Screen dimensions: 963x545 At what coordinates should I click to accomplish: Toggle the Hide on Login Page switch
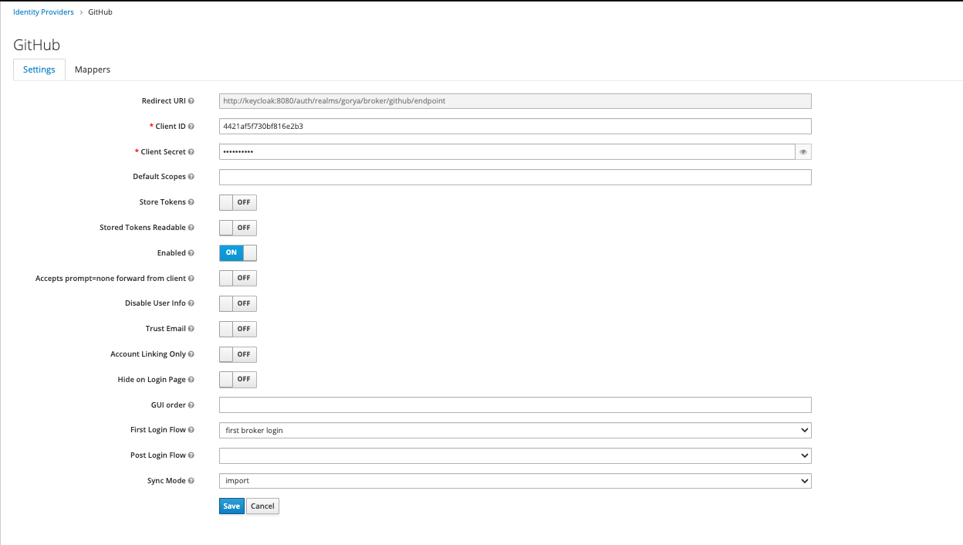coord(238,380)
